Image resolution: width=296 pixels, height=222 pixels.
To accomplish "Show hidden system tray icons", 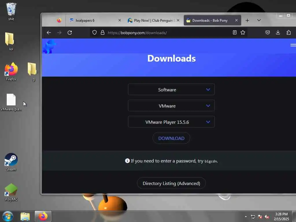I will coord(246,217).
